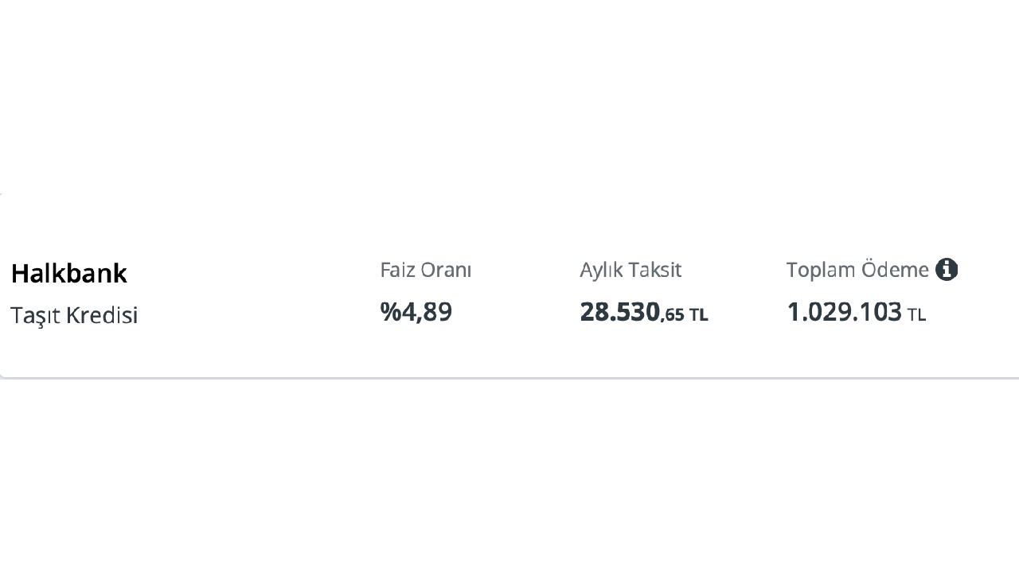Click the percent sign in interest rate
This screenshot has width=1019, height=573.
pos(390,312)
